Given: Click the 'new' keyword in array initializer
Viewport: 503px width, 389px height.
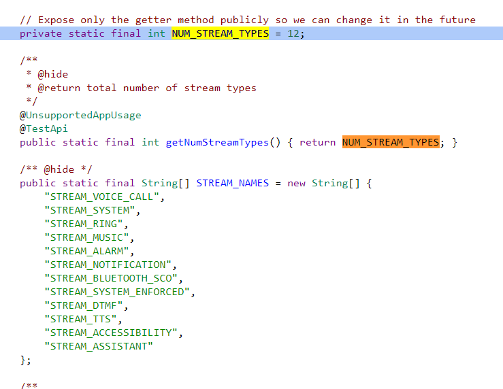Looking at the screenshot, I should [296, 184].
